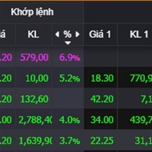Select the Khớp lệnh header group
The height and width of the screenshot is (152, 152).
tap(32, 12)
